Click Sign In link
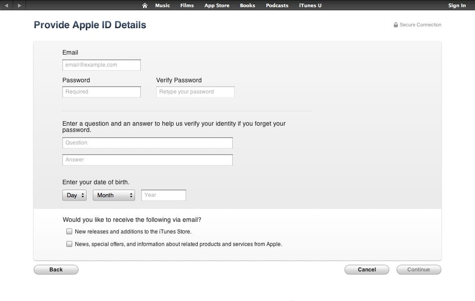Image resolution: width=475 pixels, height=301 pixels. (457, 5)
